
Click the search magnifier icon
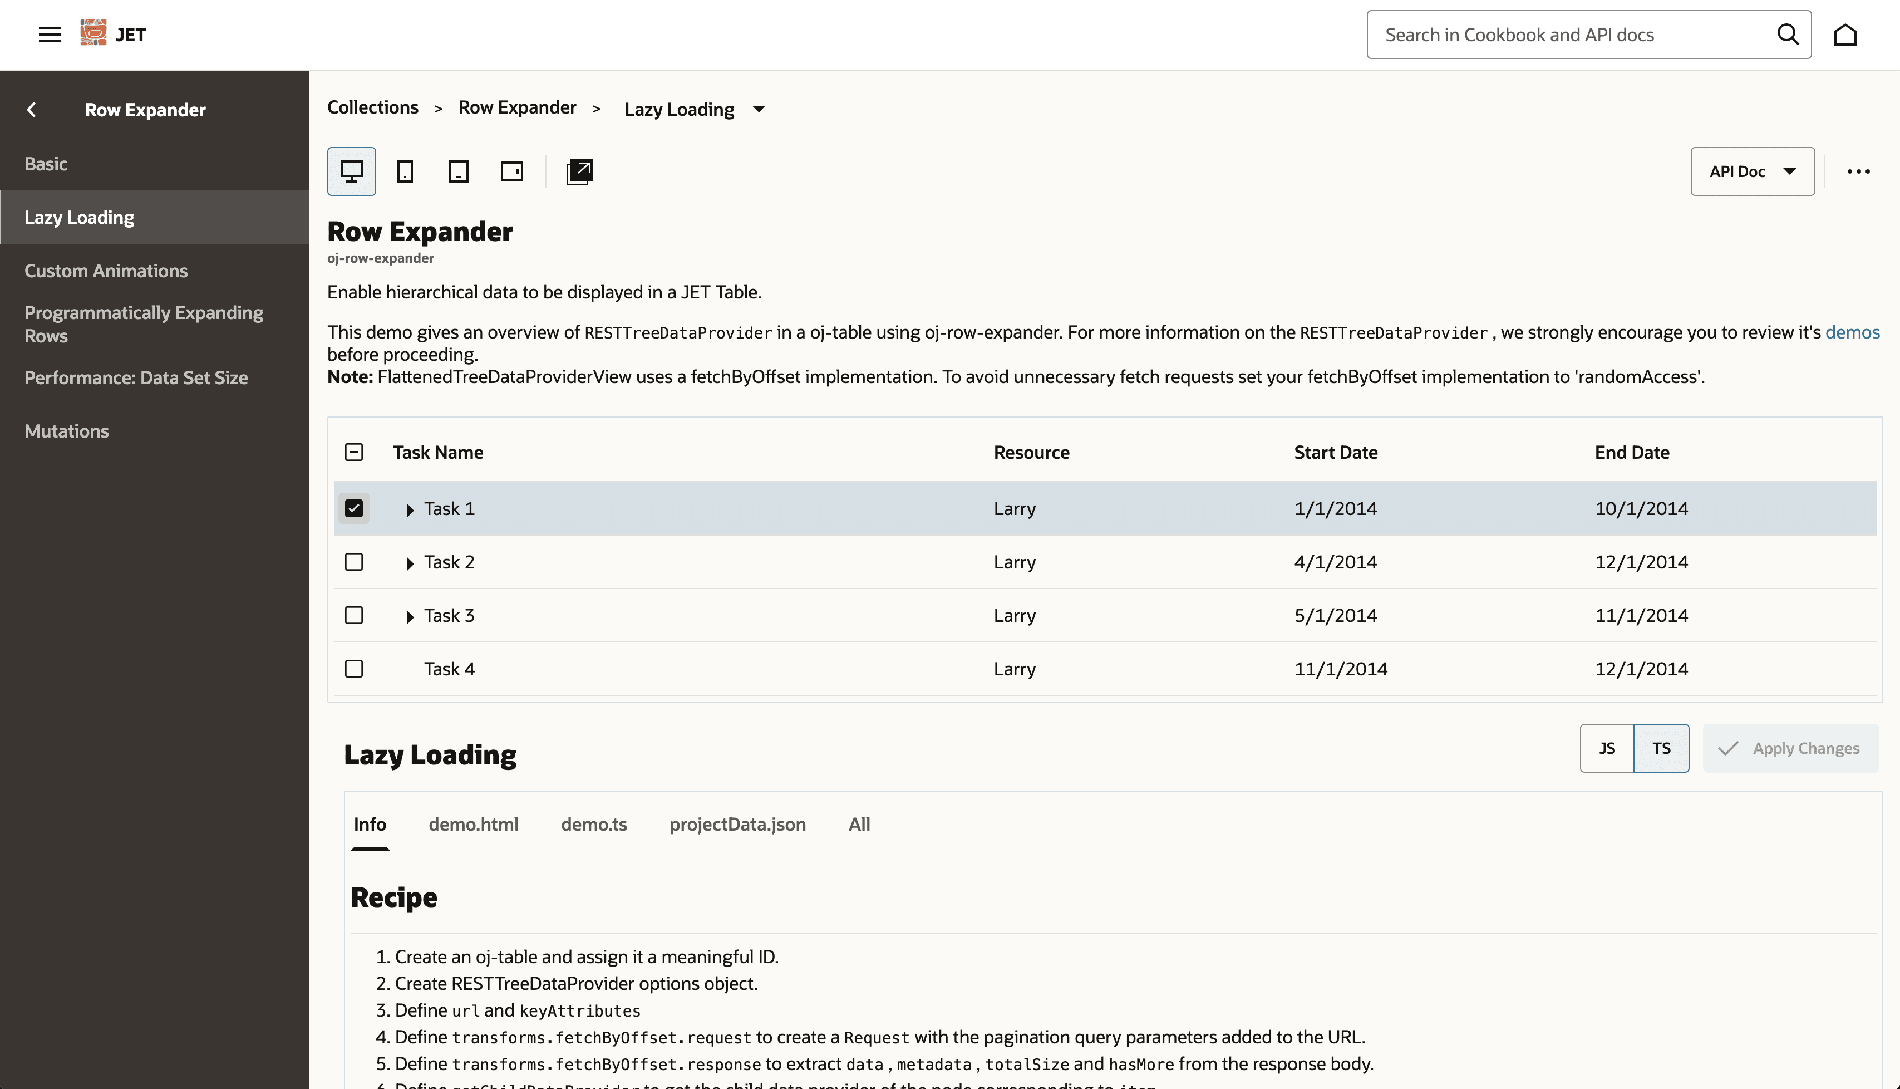point(1787,35)
